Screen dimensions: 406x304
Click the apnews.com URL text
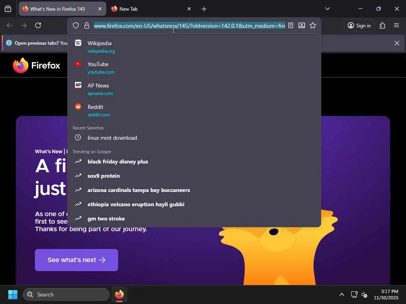click(x=100, y=93)
